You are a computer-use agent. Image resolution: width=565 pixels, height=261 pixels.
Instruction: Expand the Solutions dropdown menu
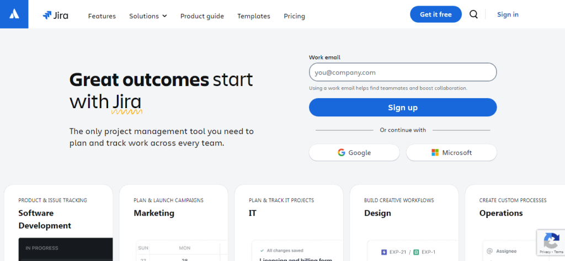(148, 16)
